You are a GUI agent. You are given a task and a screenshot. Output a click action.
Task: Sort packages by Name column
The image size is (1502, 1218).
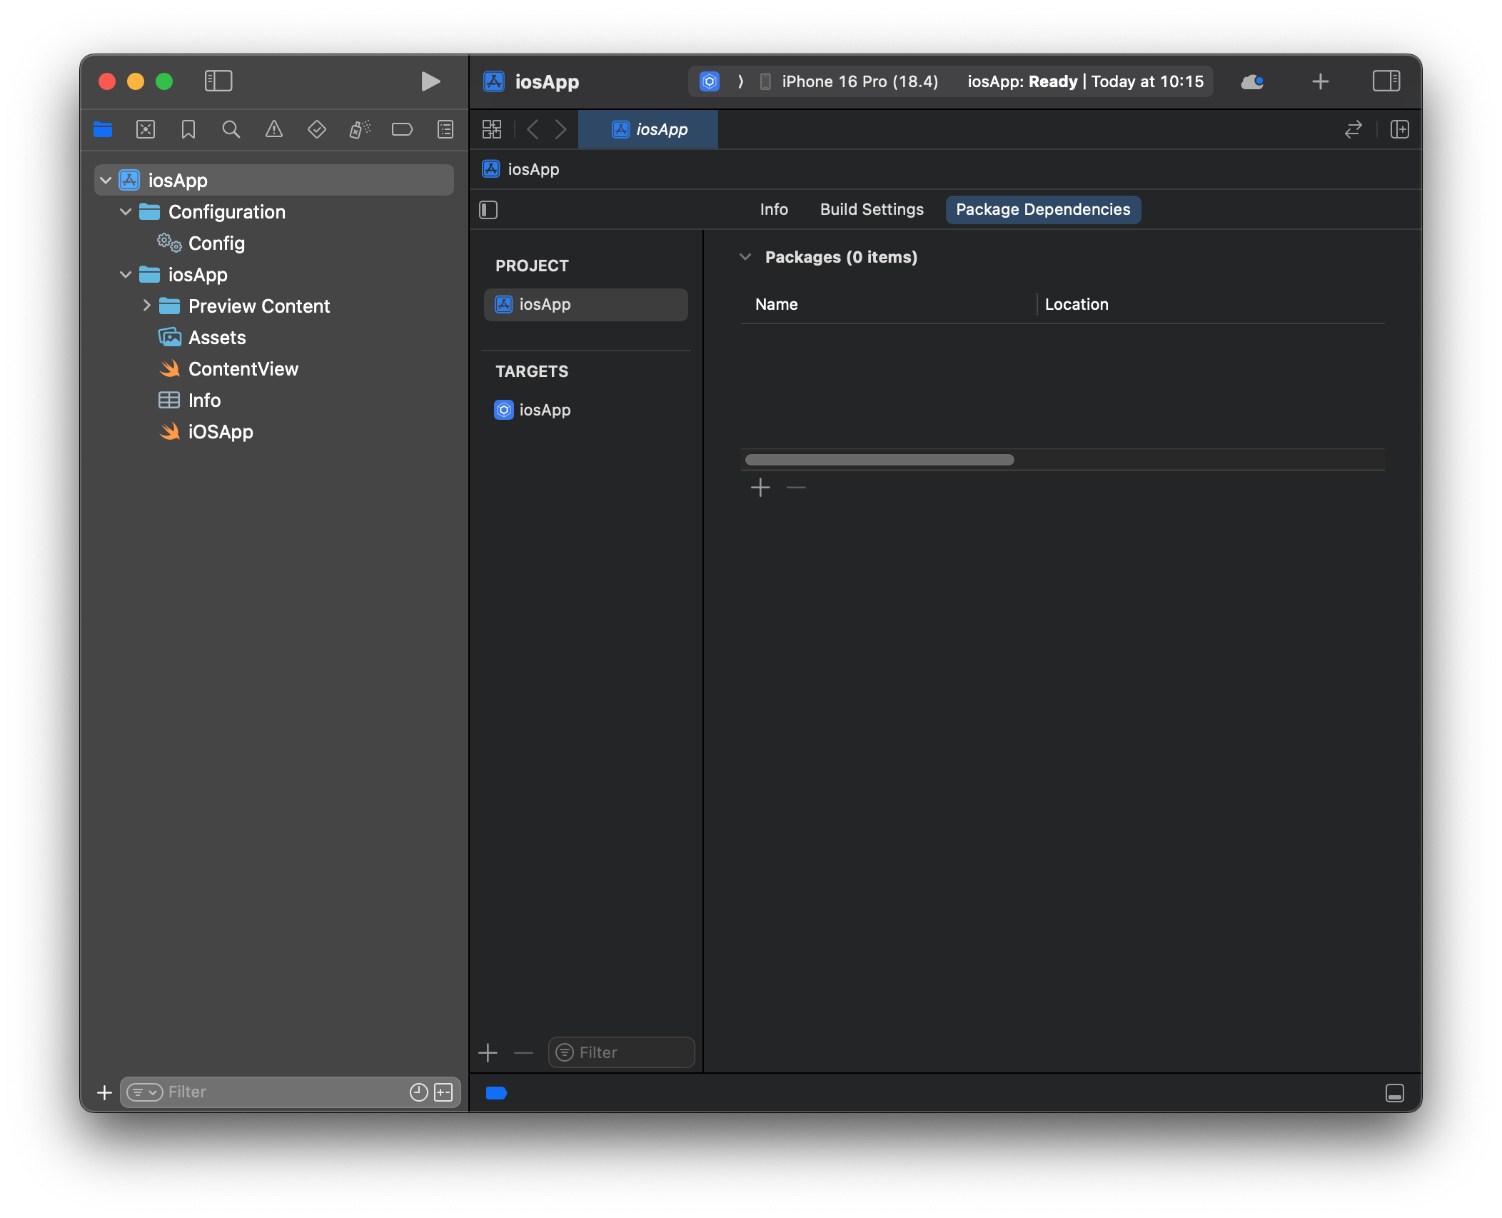(x=777, y=305)
